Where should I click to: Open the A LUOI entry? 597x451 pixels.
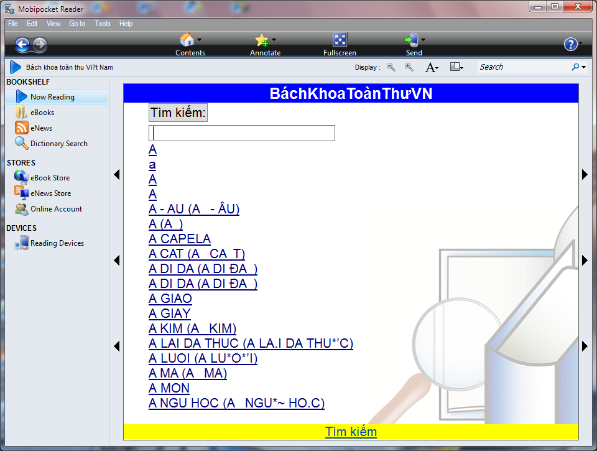pos(203,358)
